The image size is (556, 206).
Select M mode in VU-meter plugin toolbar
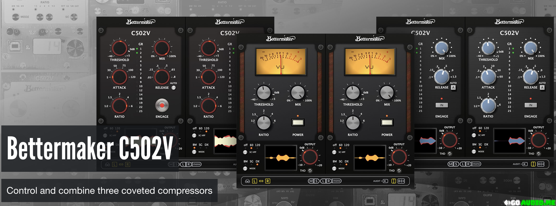click(x=311, y=181)
